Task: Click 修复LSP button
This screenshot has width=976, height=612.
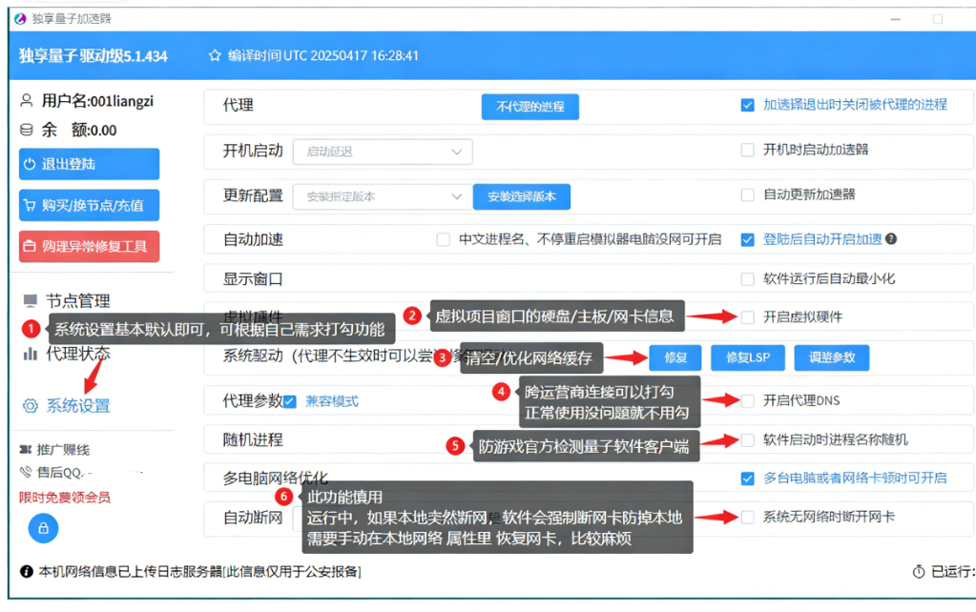Action: pyautogui.click(x=748, y=357)
